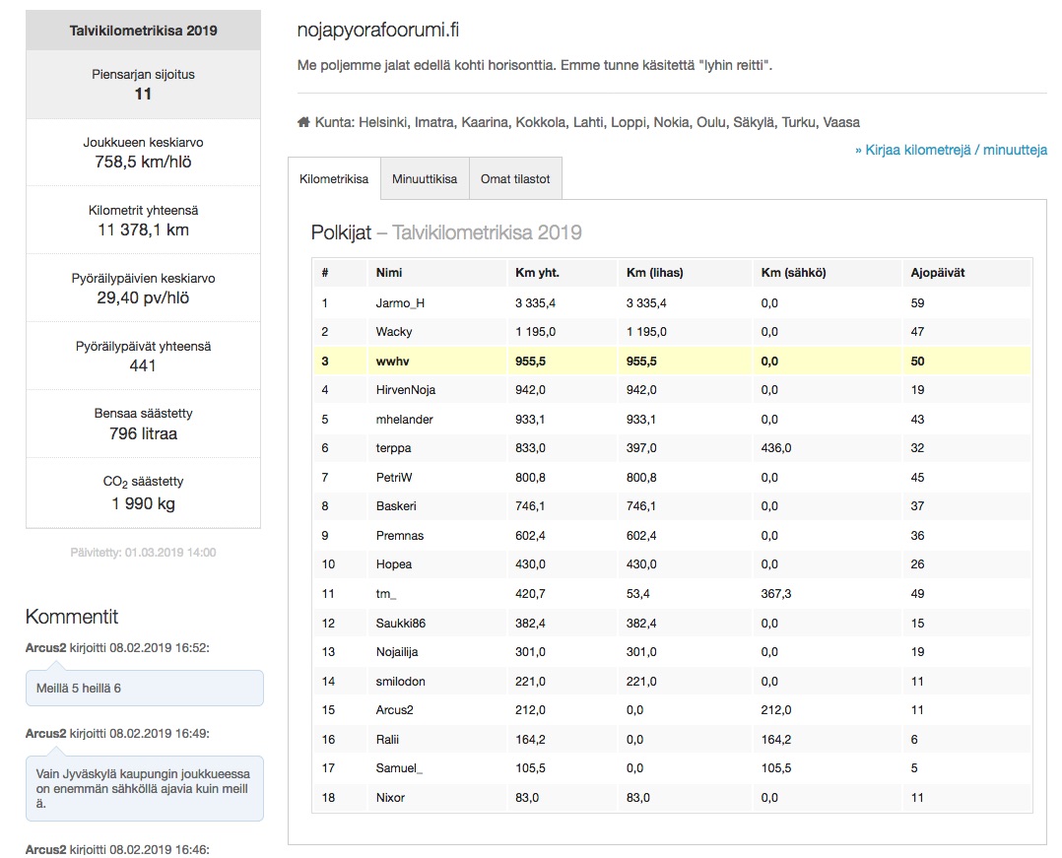Screen dimensions: 1062x858
Task: Click the Kirjaa kilometrejä / minuutteja link
Action: pyautogui.click(x=951, y=150)
